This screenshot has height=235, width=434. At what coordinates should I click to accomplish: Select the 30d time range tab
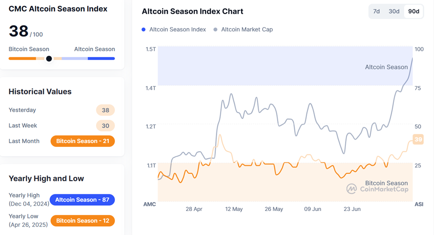point(394,12)
